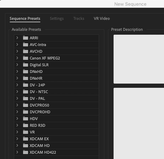Click the AVCHD folder icon

pos(26,51)
